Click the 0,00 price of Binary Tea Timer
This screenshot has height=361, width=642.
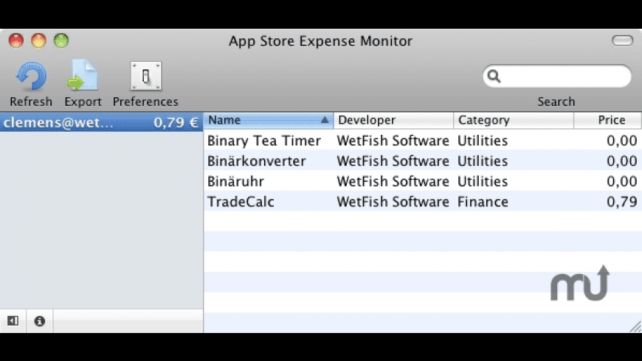point(622,141)
